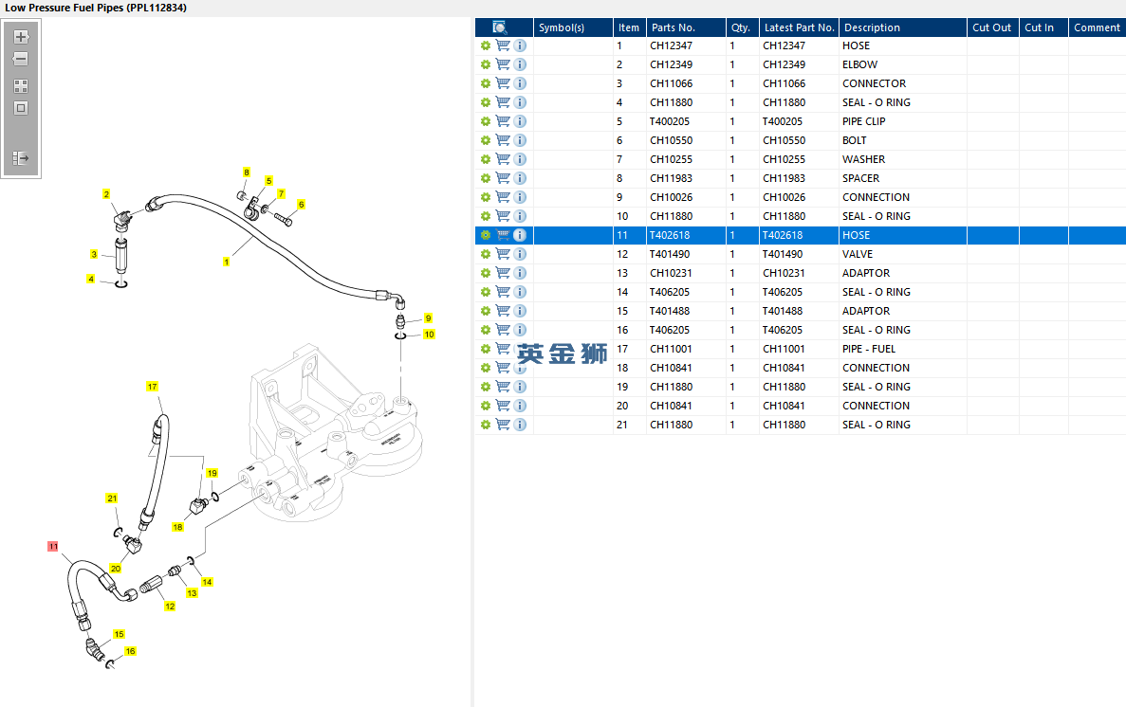Viewport: 1126px width, 707px height.
Task: Select the PIPE - FUEL description cell
Action: (903, 349)
